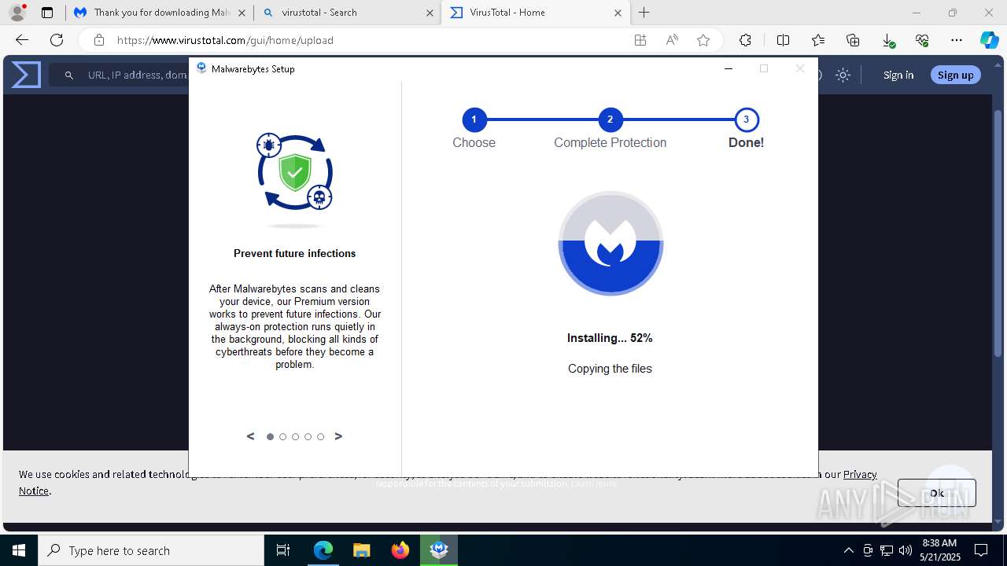The image size is (1007, 566).
Task: Switch to the virustotal - Search tab
Action: [x=347, y=13]
